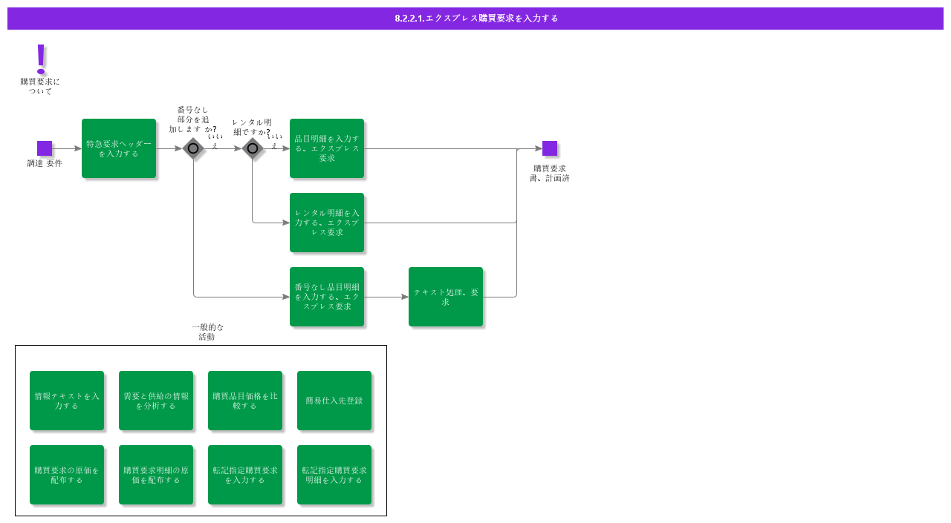
Task: Click the 8.2.2.1 purple title banner
Action: pyautogui.click(x=475, y=18)
